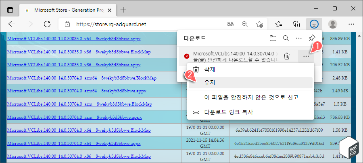This screenshot has height=163, width=363.
Task: Click hash 4ed386e846cceb6ef08dee2889b90871eabbfb3d
Action: pos(279,157)
